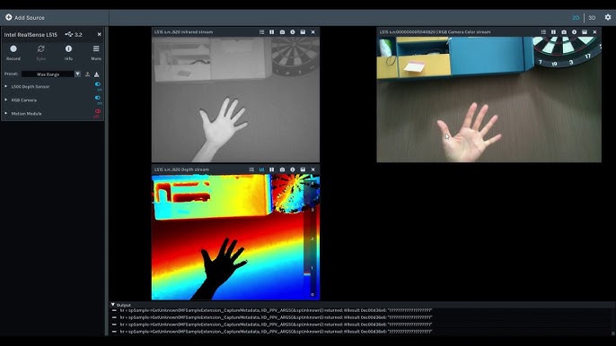Click the save preset download icon
The width and height of the screenshot is (616, 346).
(96, 74)
